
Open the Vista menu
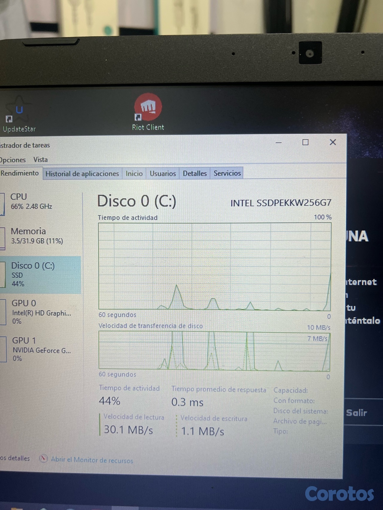[40, 160]
